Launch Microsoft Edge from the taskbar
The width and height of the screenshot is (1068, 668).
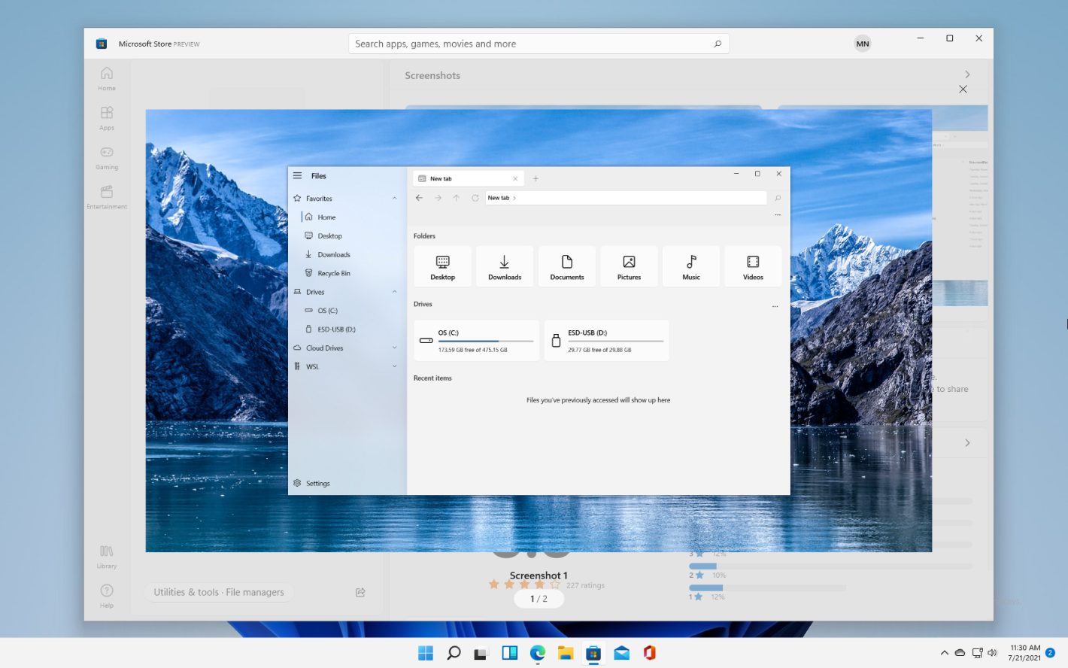click(x=537, y=652)
